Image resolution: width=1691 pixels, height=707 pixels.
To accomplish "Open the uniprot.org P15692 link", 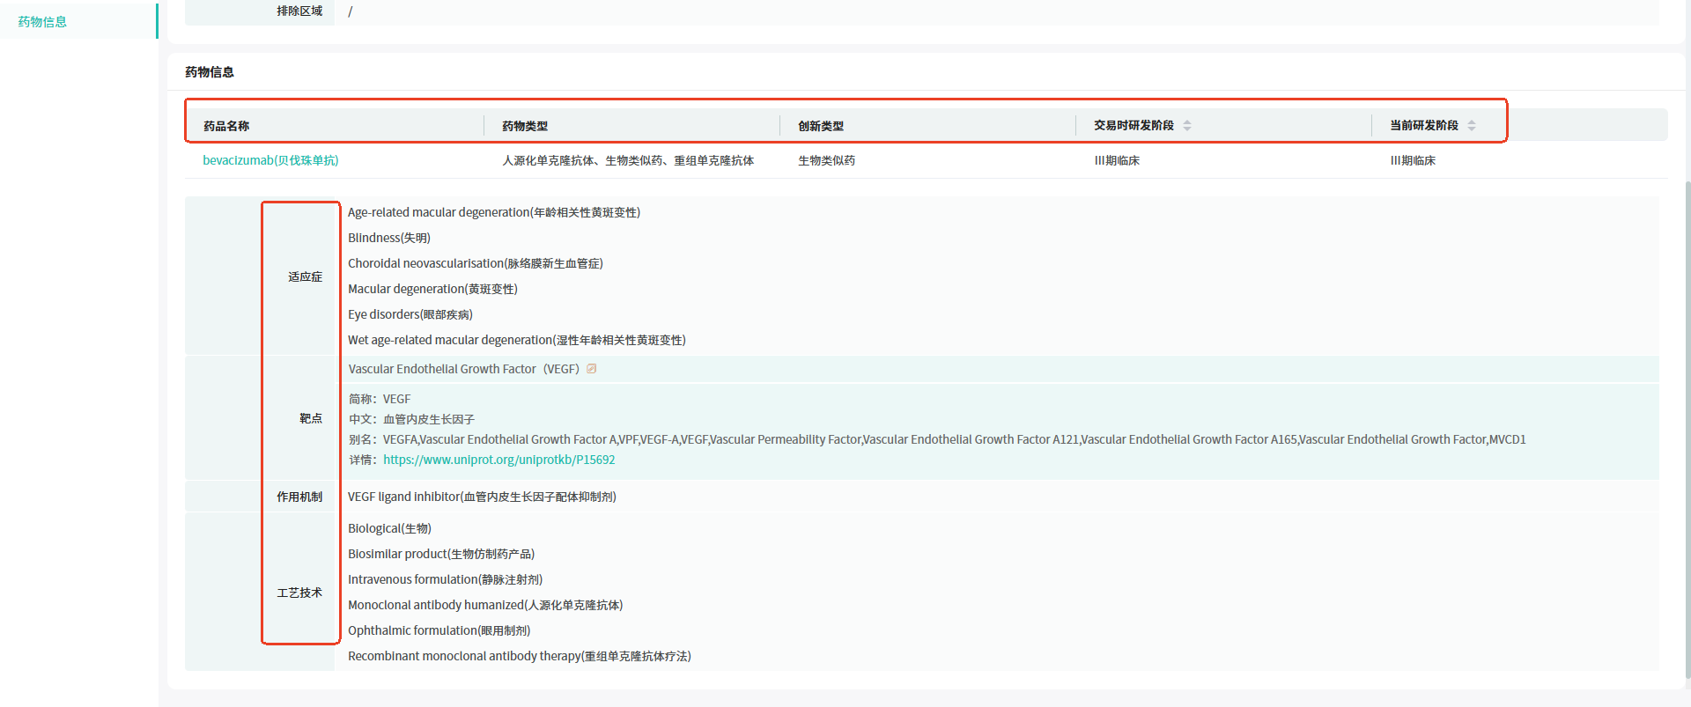I will pyautogui.click(x=499, y=460).
